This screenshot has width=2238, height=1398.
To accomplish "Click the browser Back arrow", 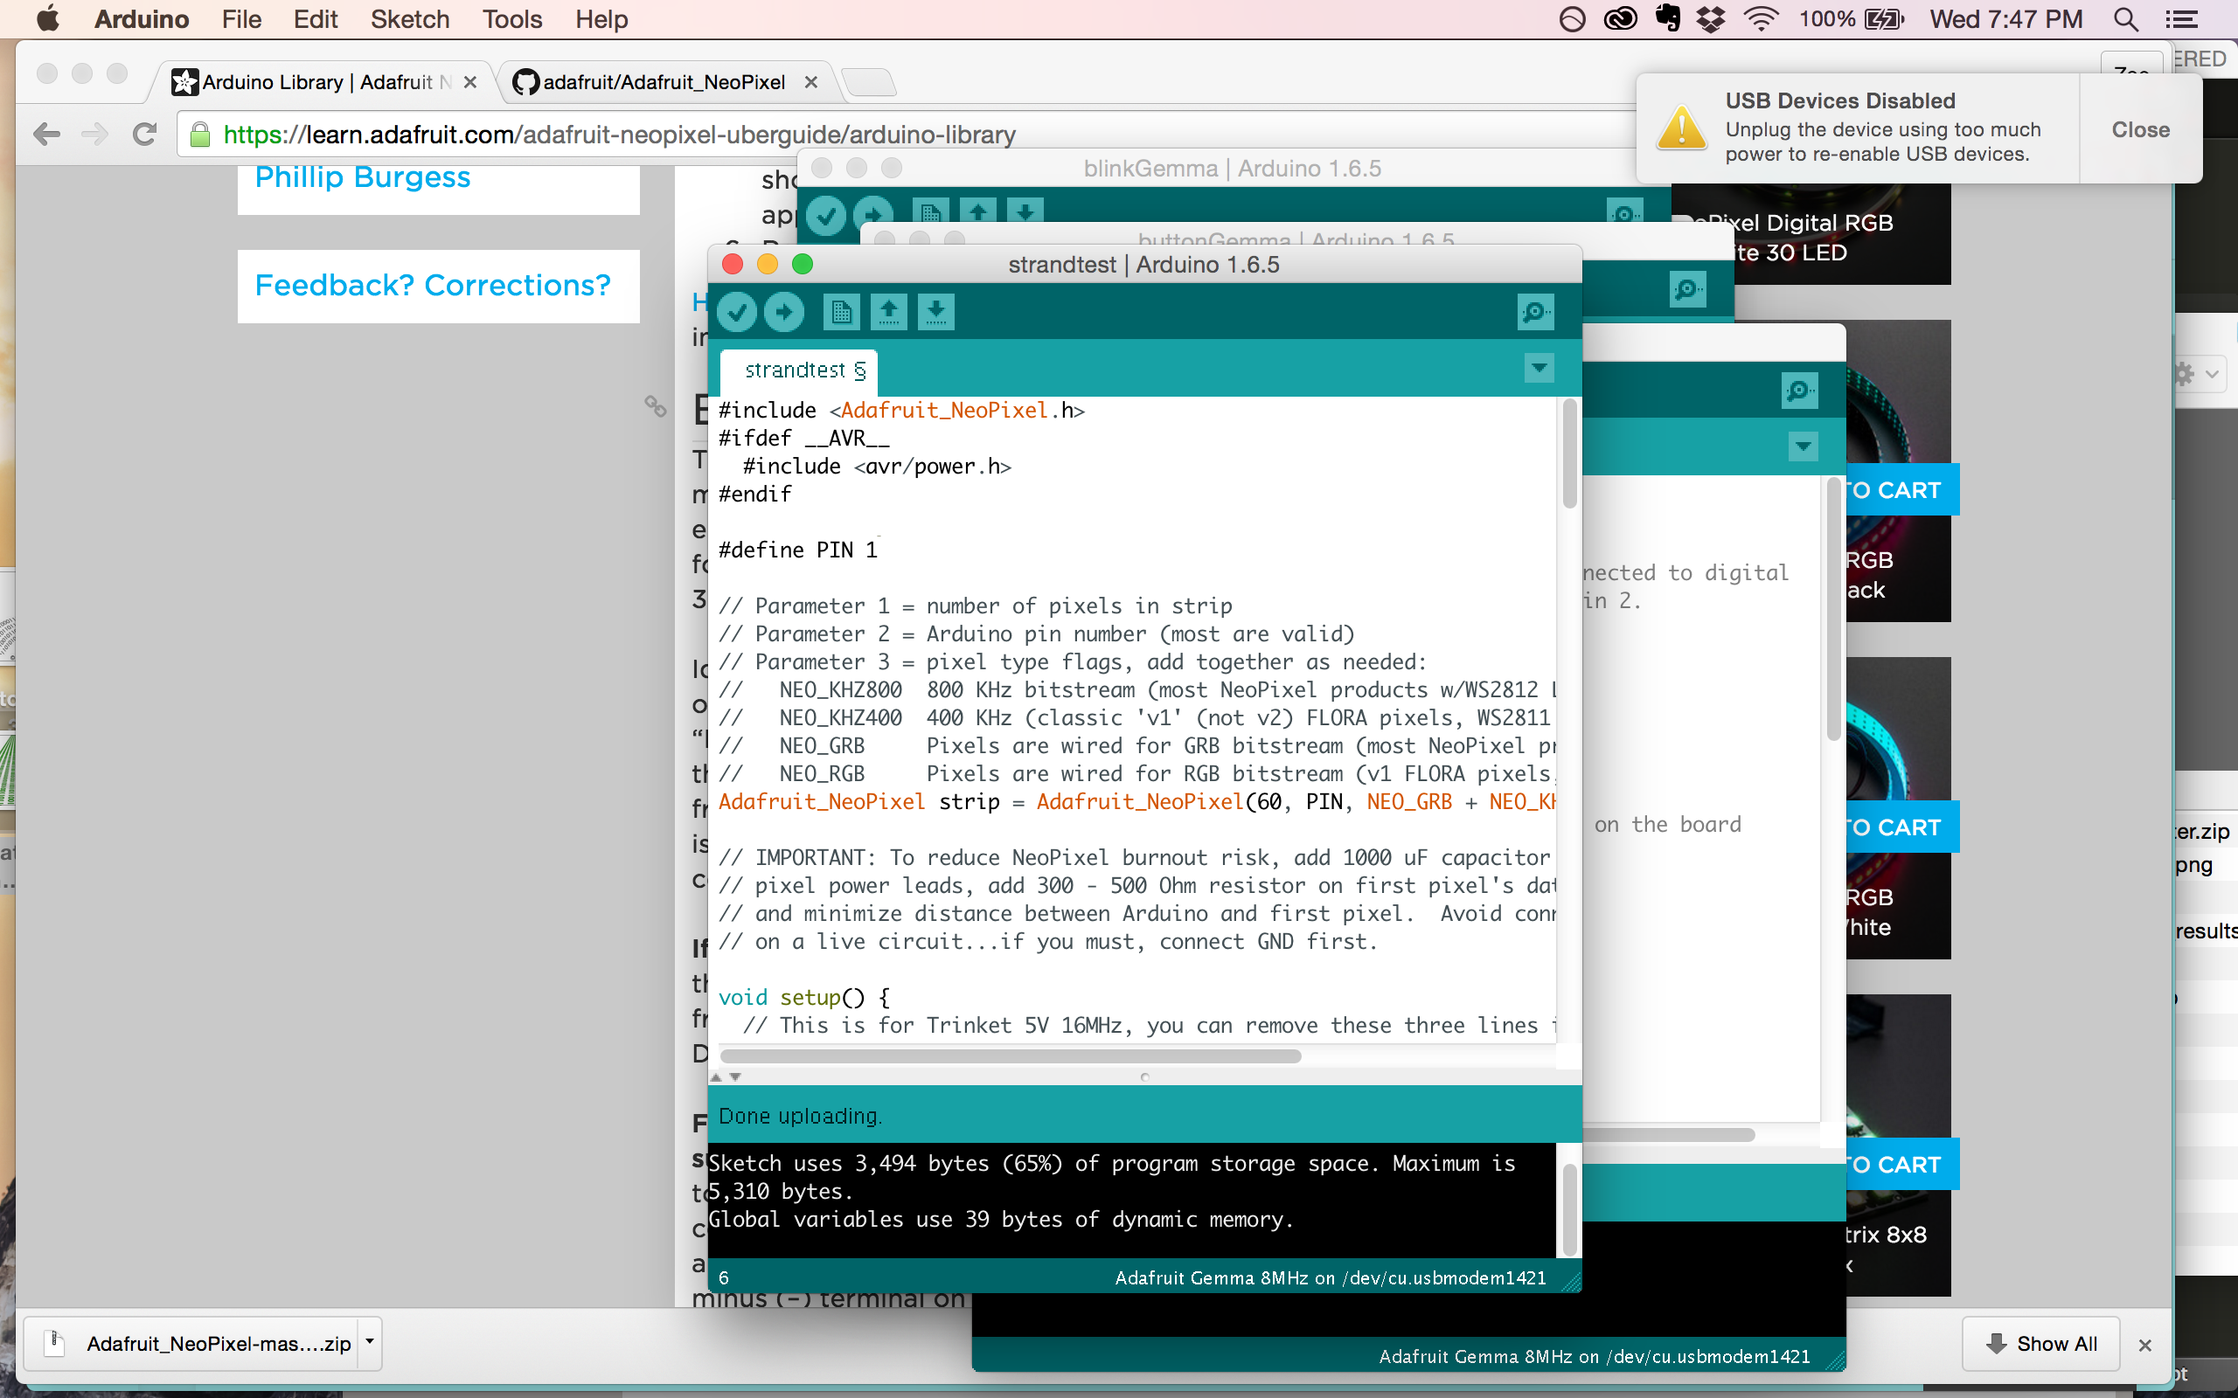I will tap(46, 135).
